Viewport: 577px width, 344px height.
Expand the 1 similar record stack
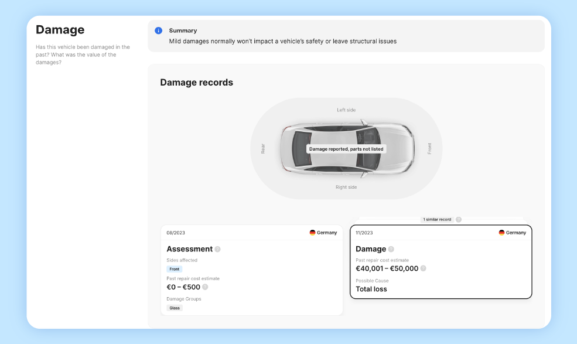coord(437,219)
